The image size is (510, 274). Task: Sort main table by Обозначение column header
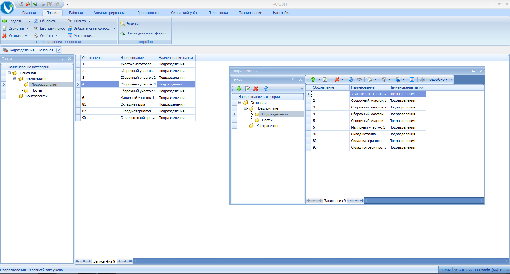pos(100,58)
